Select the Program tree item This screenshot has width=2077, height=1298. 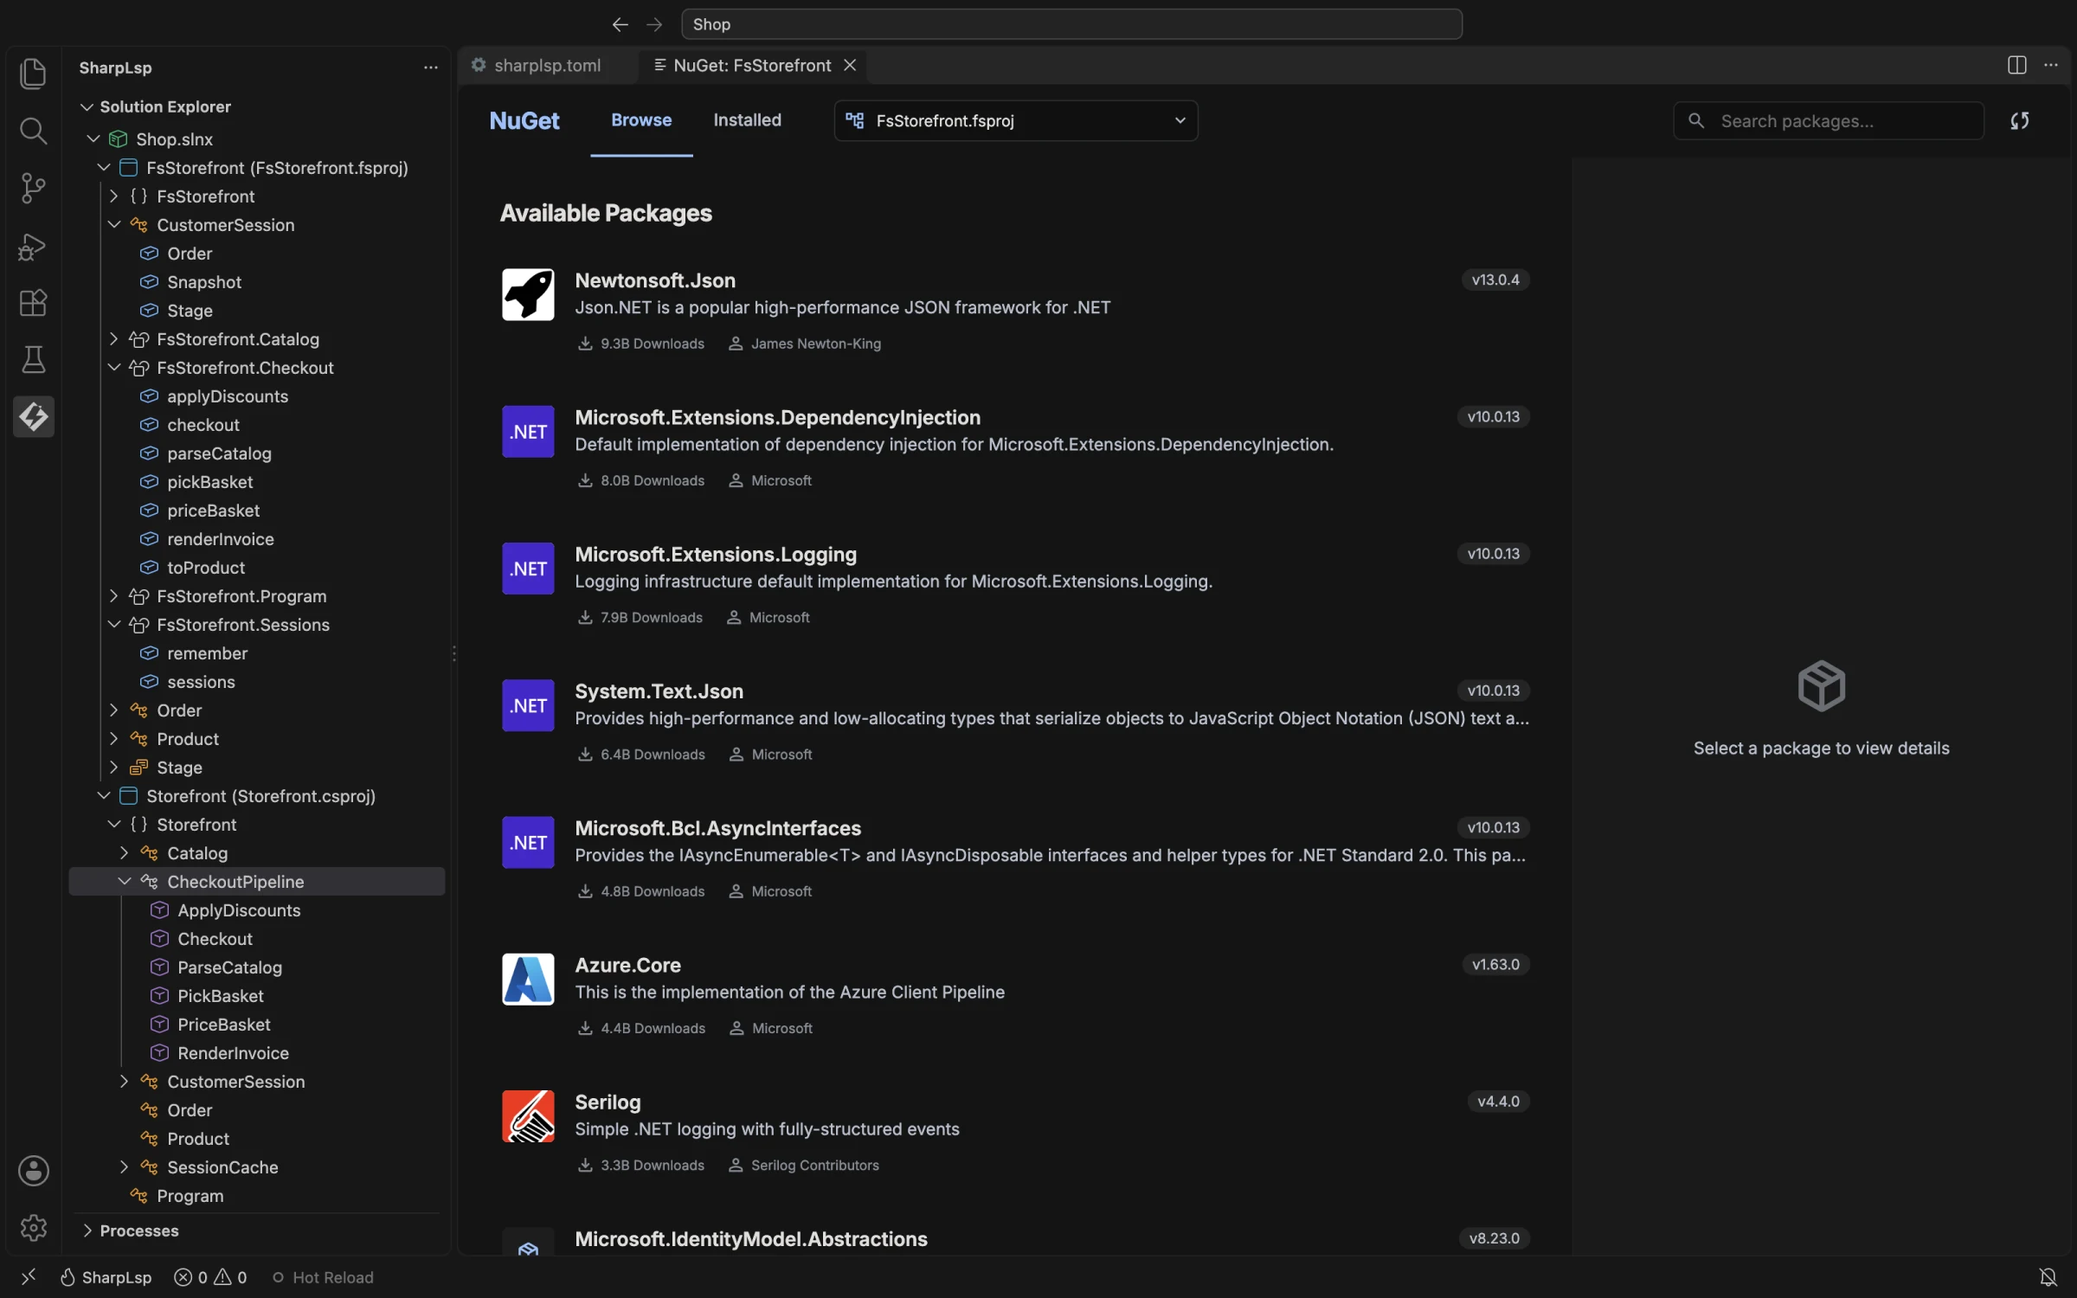[x=190, y=1196]
